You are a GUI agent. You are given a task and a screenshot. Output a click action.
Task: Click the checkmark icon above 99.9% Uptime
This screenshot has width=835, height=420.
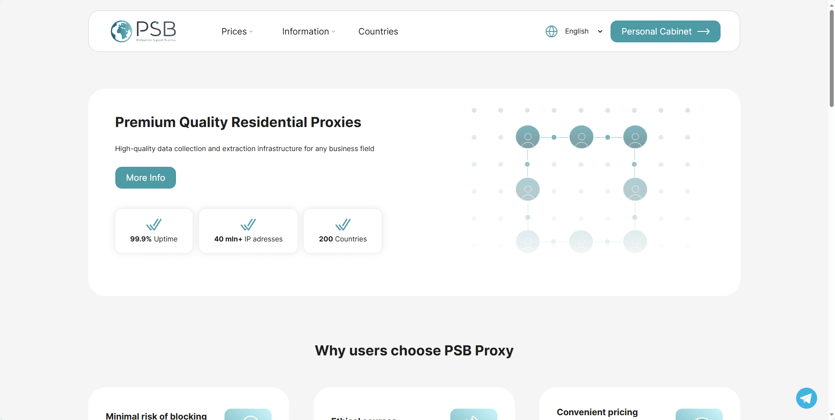point(153,224)
